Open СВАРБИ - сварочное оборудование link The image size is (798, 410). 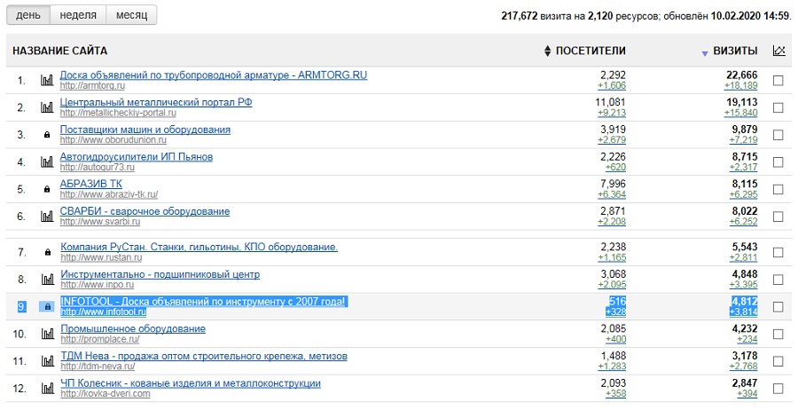[x=145, y=211]
